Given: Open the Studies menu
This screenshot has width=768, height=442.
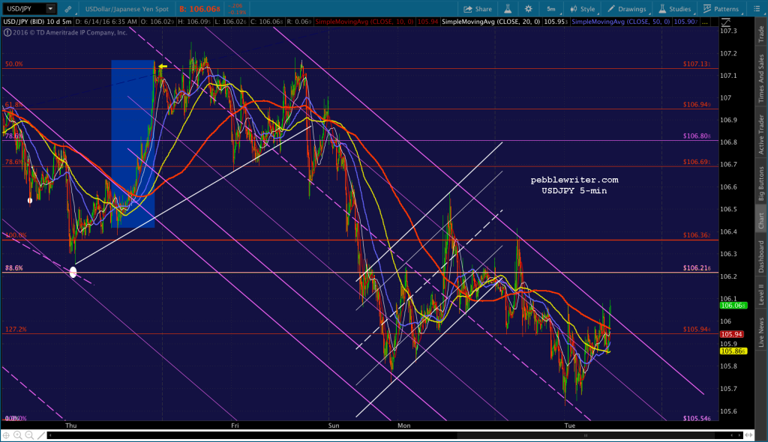Looking at the screenshot, I should point(674,9).
